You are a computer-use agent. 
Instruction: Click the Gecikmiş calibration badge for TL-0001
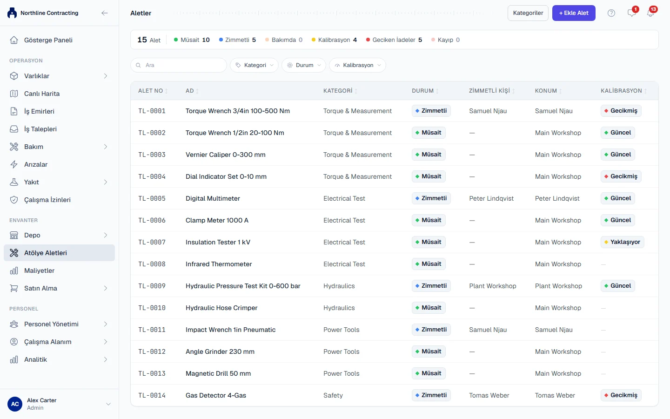click(621, 111)
